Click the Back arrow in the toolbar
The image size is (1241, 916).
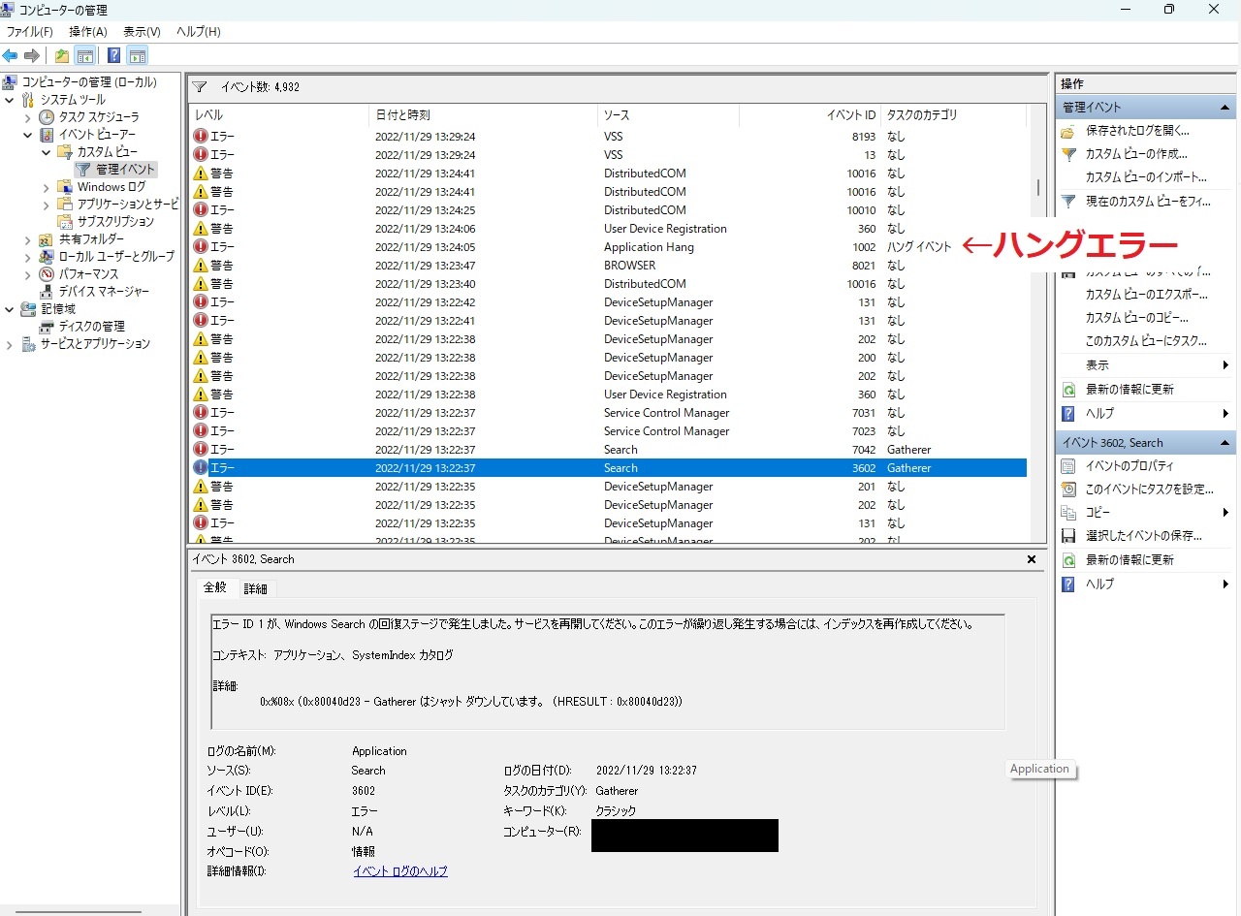11,55
